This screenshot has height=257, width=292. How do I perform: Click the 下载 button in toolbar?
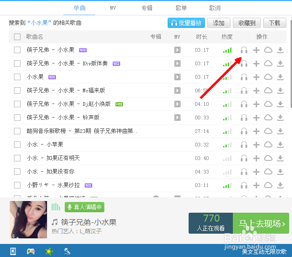275,23
